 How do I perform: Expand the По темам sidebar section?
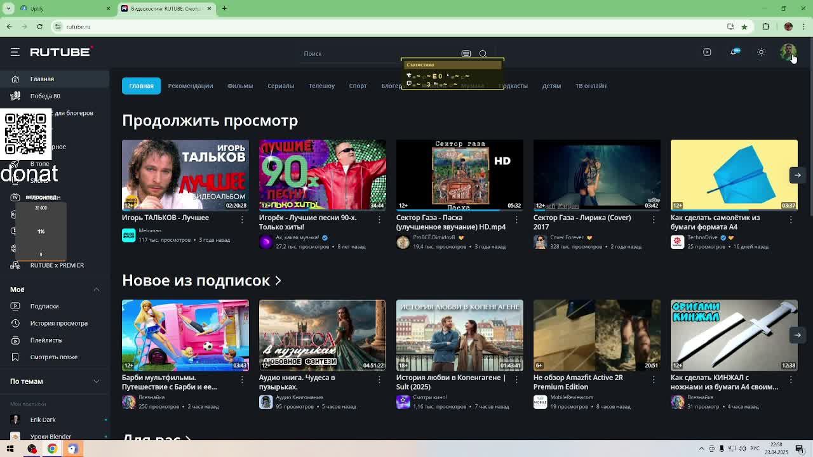(97, 381)
